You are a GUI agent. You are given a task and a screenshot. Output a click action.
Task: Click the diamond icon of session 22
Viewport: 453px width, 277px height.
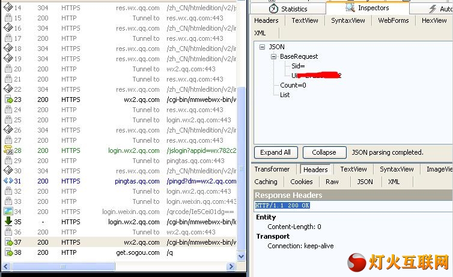point(8,89)
